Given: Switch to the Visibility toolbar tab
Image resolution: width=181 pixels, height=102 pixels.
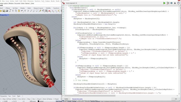Looking at the screenshot, I should click(48, 8).
